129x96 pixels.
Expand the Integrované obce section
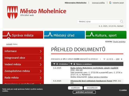23,58
